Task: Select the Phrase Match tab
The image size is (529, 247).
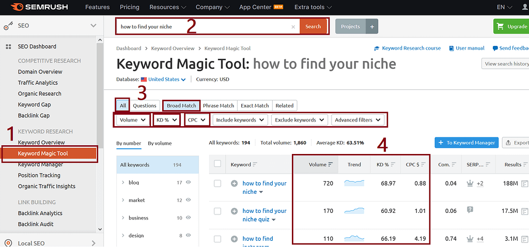Action: click(x=219, y=105)
